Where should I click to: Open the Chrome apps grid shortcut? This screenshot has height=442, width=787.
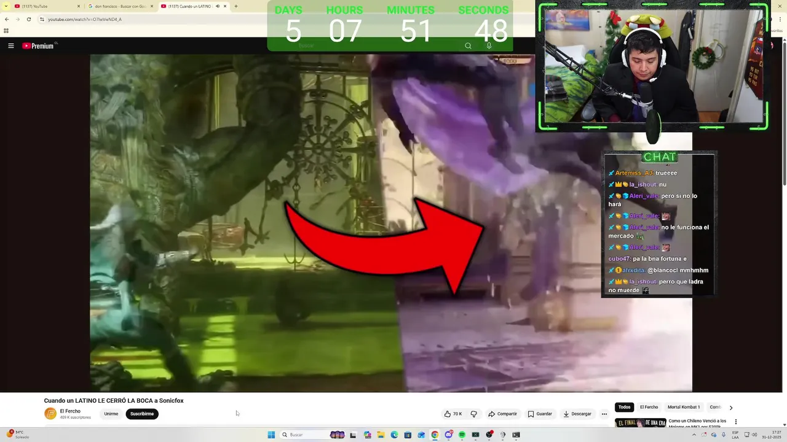click(6, 31)
